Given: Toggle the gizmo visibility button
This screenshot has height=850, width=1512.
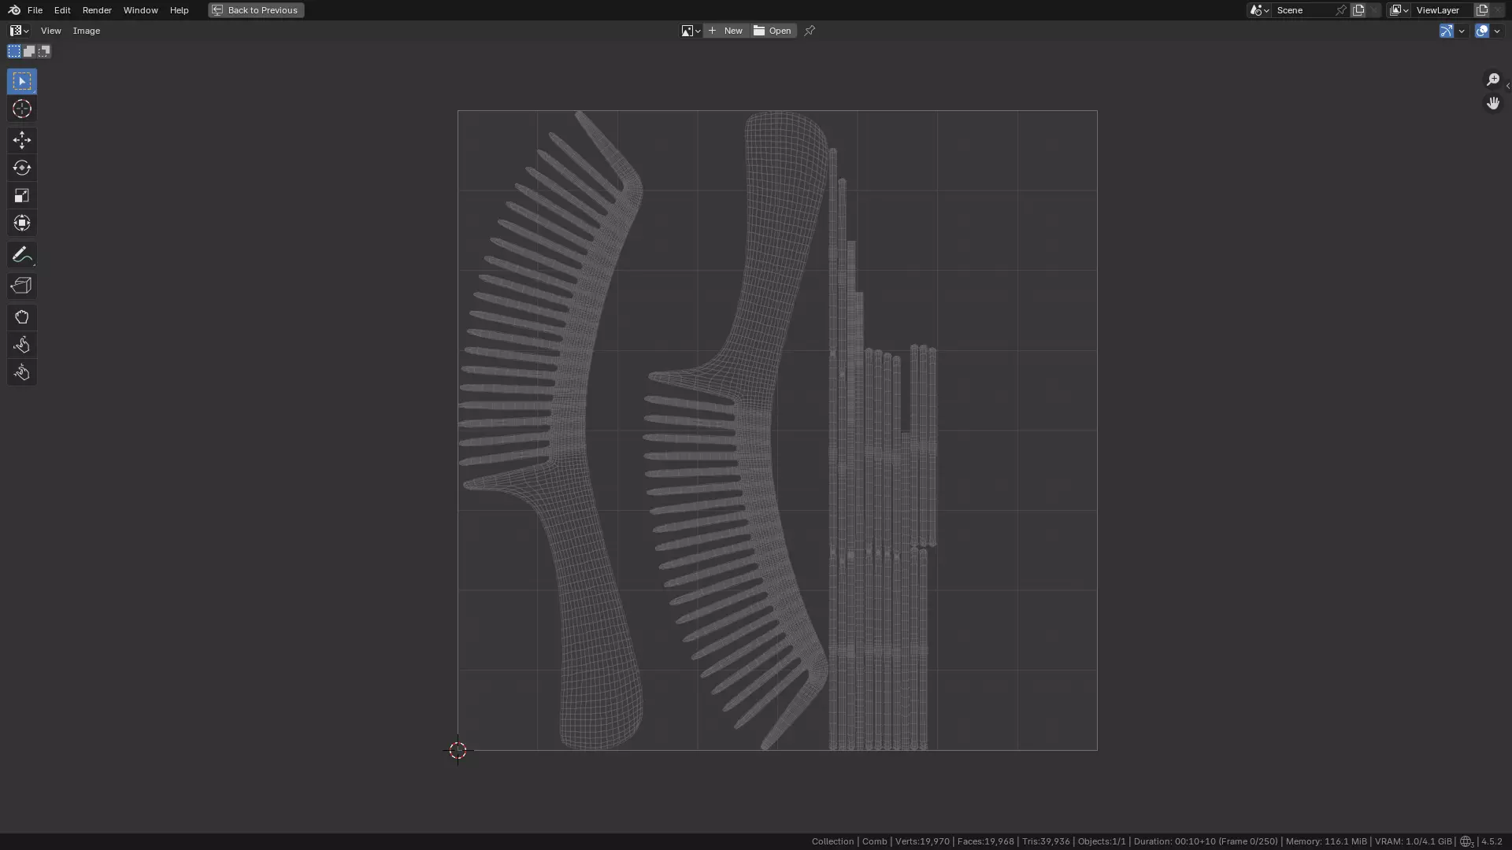Looking at the screenshot, I should click(x=1446, y=31).
